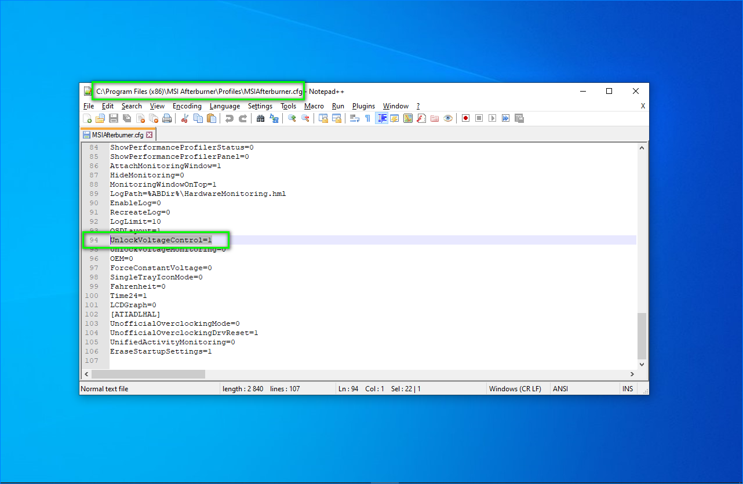Click the Save file icon

(114, 118)
